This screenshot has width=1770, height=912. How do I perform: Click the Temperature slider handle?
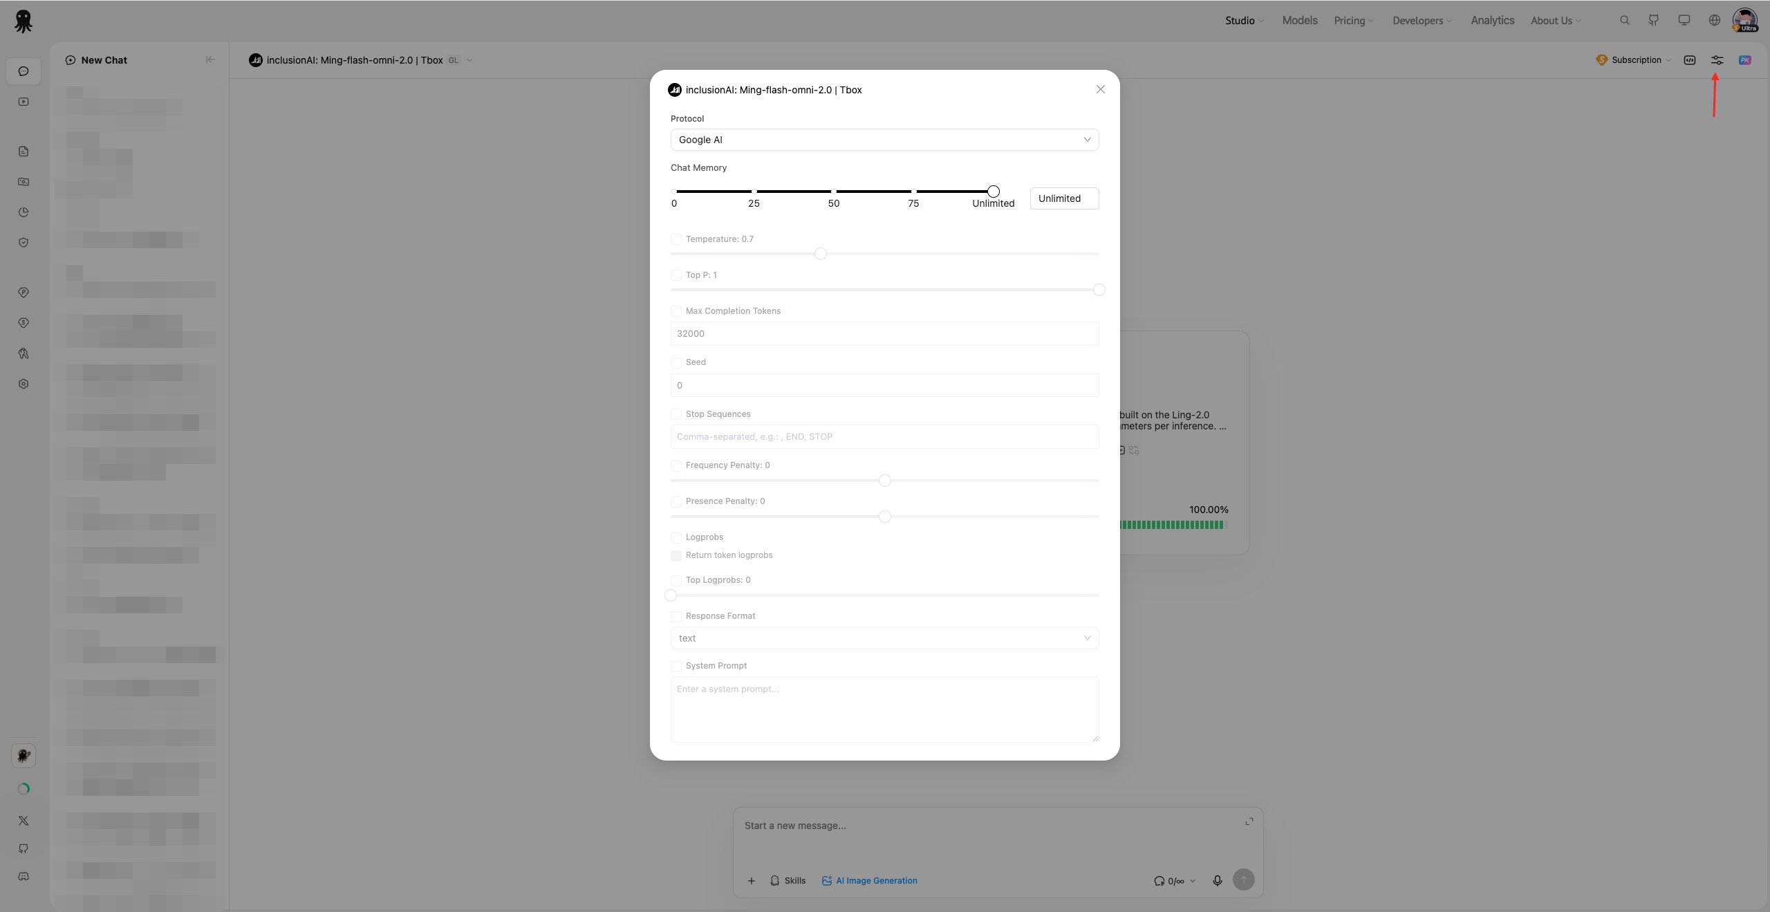click(820, 254)
